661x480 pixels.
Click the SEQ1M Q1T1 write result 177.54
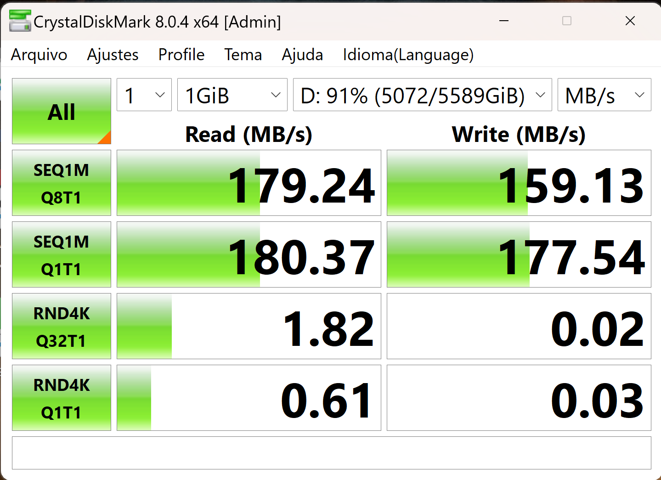[519, 254]
